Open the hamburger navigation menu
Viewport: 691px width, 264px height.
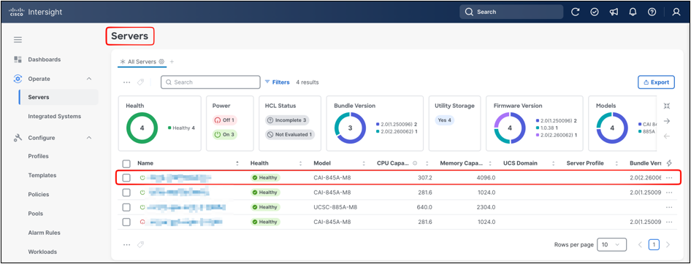tap(18, 40)
